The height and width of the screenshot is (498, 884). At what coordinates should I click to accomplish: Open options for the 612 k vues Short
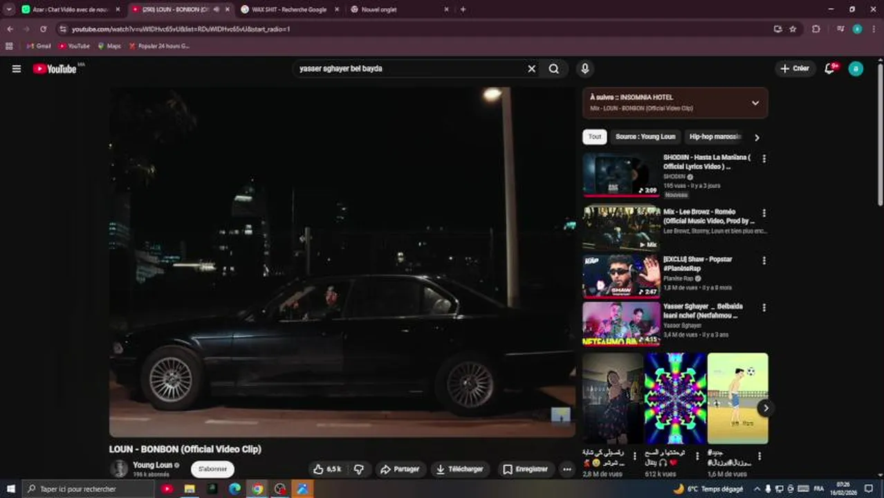[697, 456]
